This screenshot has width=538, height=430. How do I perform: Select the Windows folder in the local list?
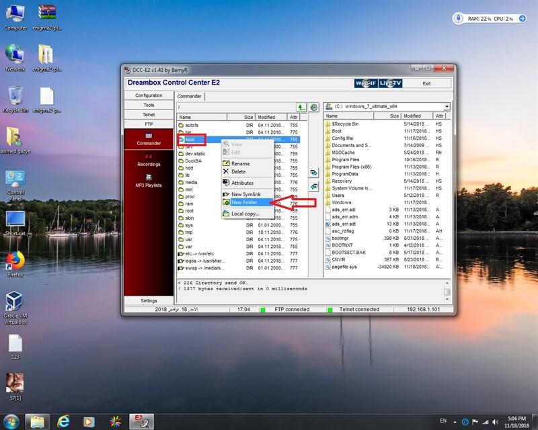click(386, 202)
